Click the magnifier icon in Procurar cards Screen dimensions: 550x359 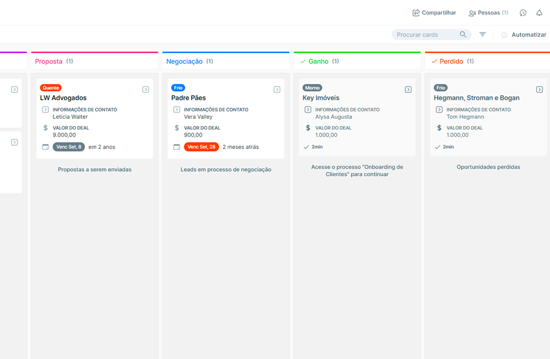463,34
